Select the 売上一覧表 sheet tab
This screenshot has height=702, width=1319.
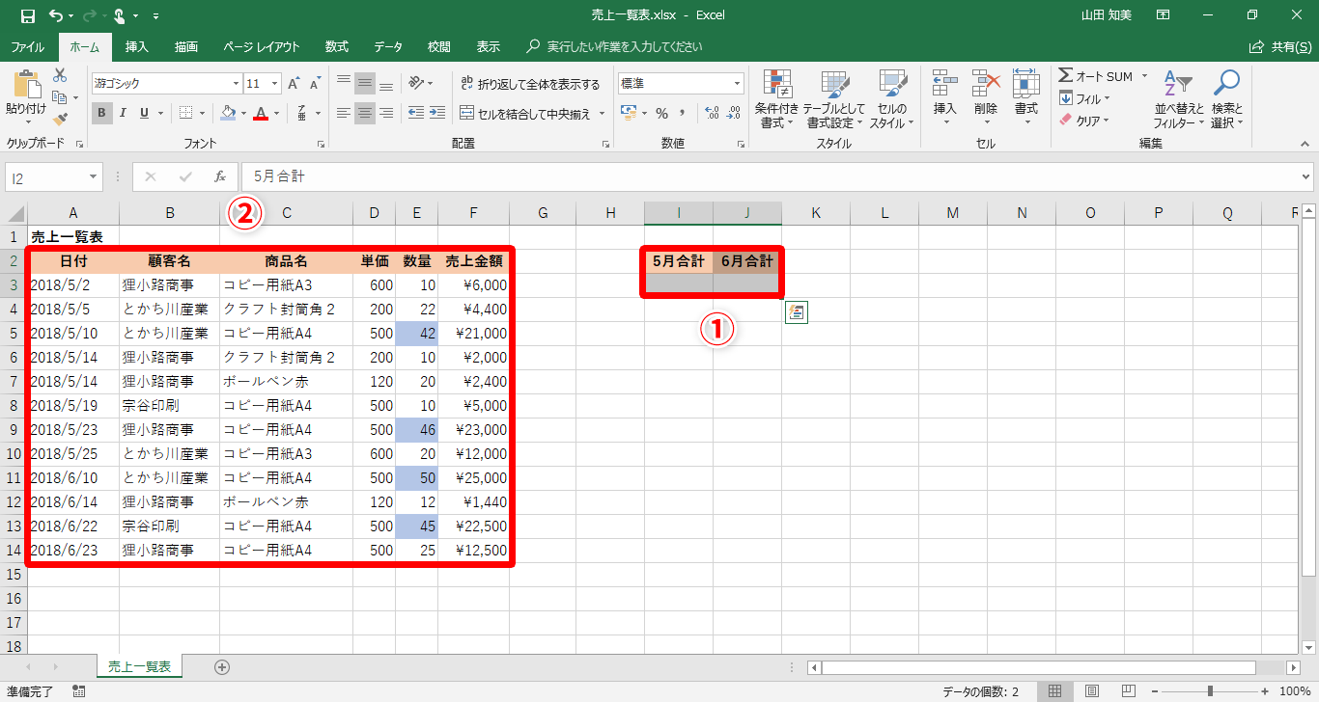[x=139, y=666]
